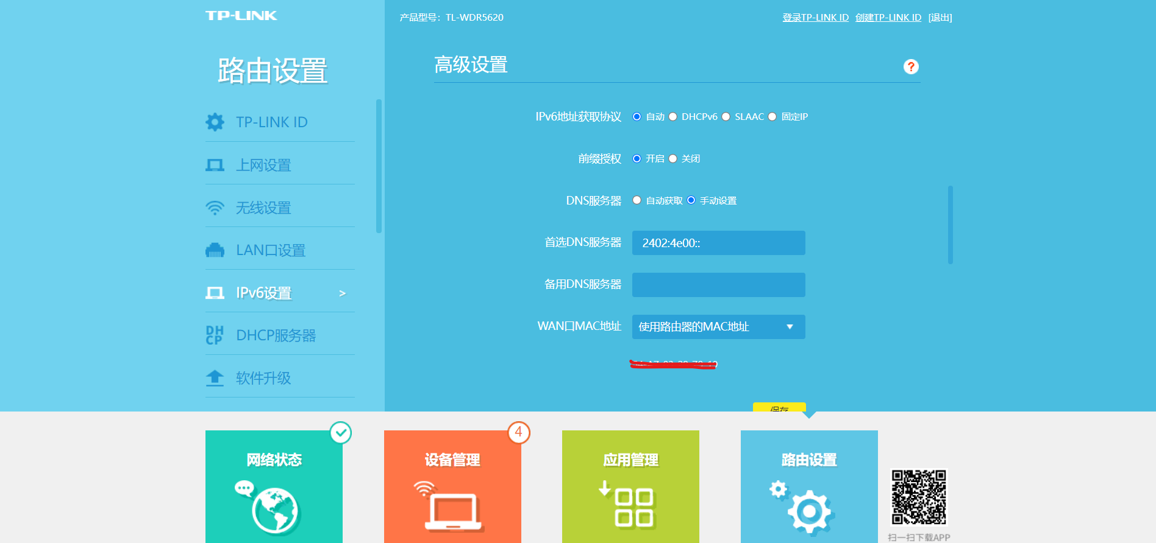
Task: Click the 路由设置 sidebar title
Action: click(273, 71)
